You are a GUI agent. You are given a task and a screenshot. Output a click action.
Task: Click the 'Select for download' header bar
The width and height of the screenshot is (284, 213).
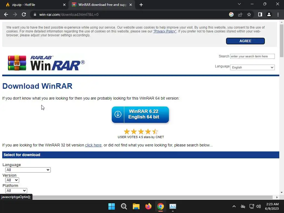[x=141, y=155]
